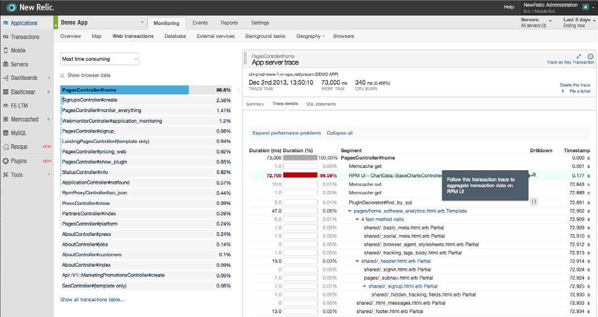Open NewRelic Administration account menu
This screenshot has height=317, width=598.
[x=558, y=8]
